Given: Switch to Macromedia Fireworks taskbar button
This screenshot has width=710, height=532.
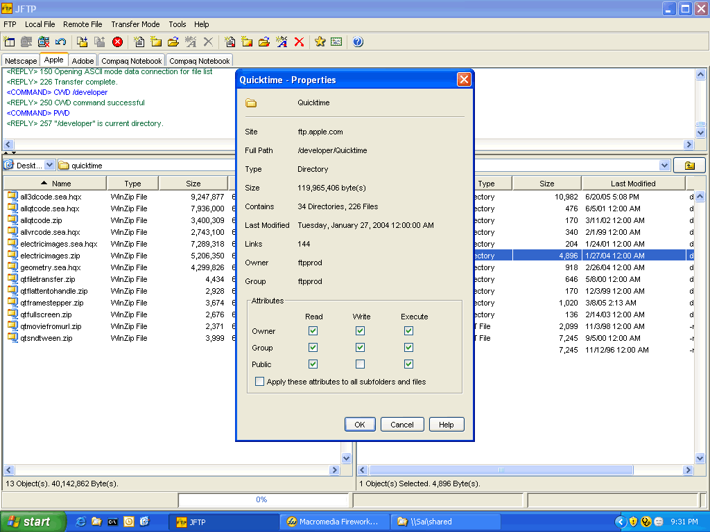Looking at the screenshot, I should 335,522.
